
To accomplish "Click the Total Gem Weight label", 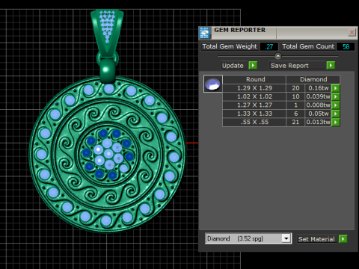I will [x=230, y=46].
